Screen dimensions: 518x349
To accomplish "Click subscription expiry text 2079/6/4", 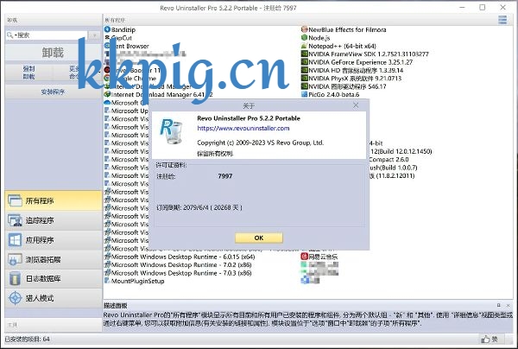I will 199,207.
